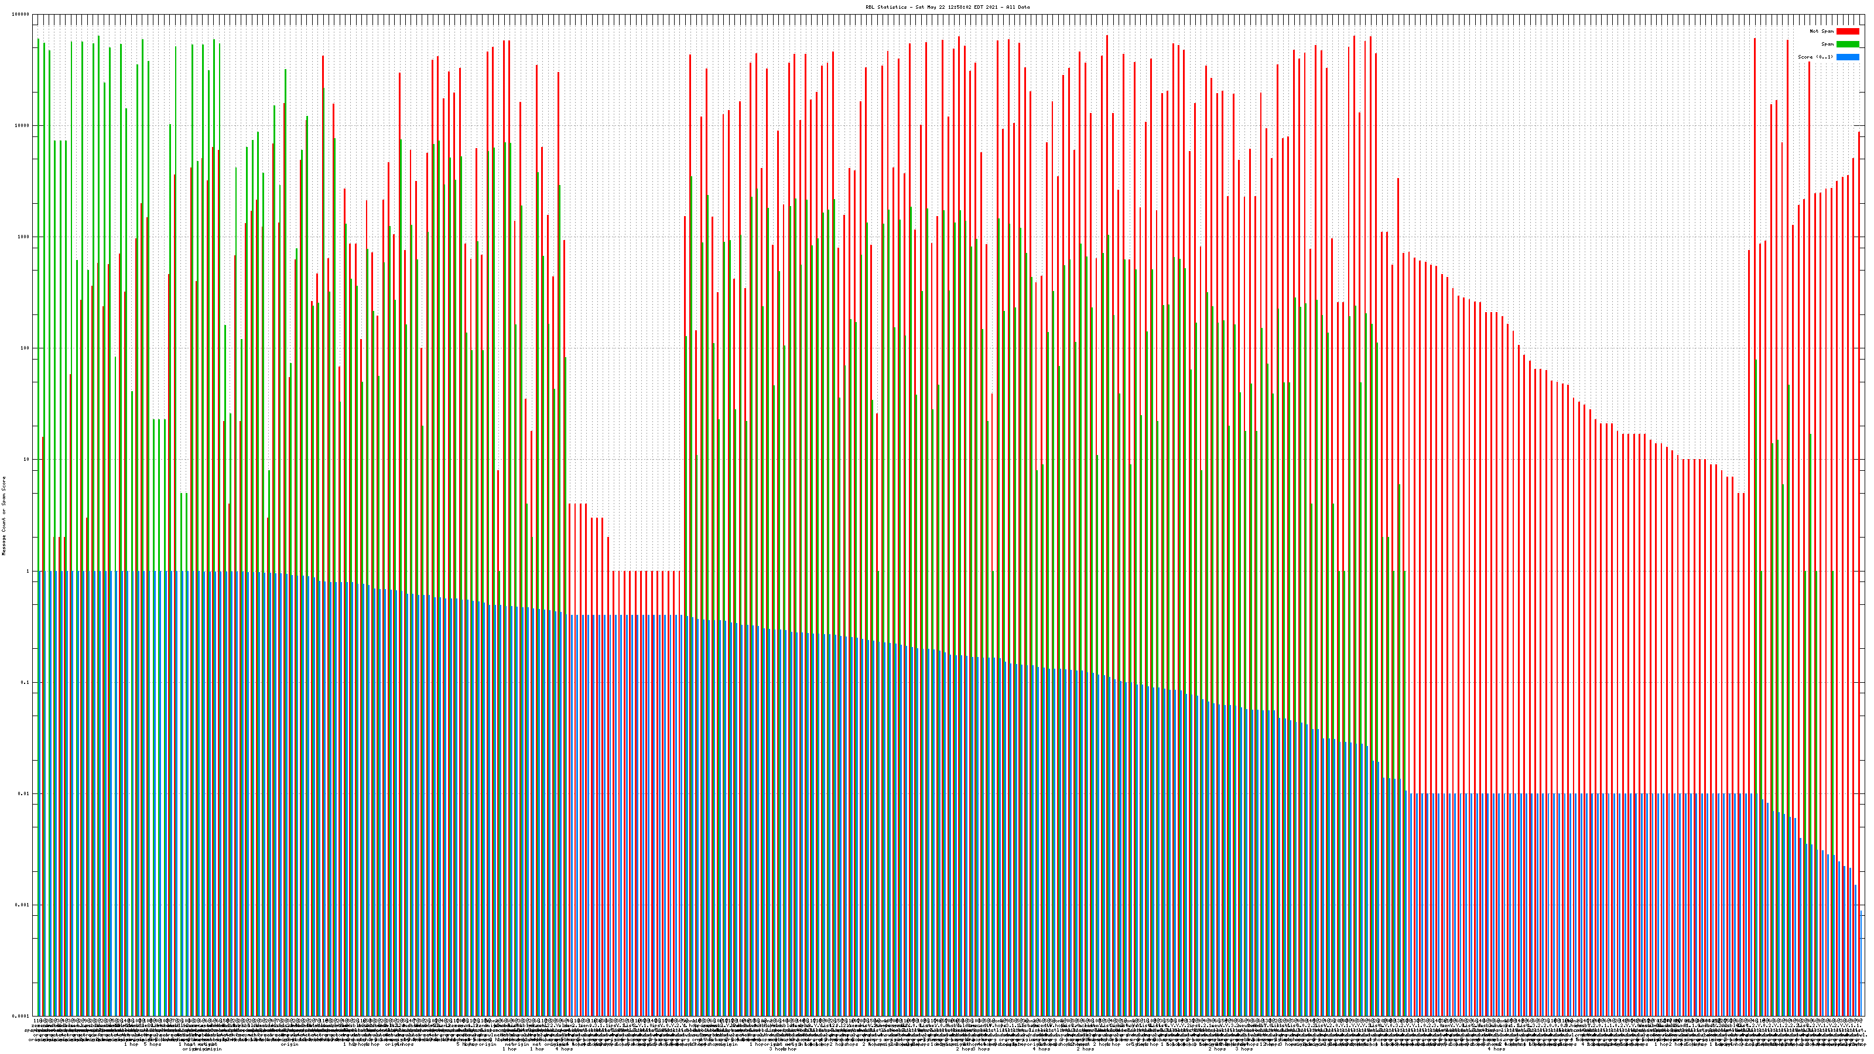
Task: Click the 100000 y-axis tick label
Action: 21,15
